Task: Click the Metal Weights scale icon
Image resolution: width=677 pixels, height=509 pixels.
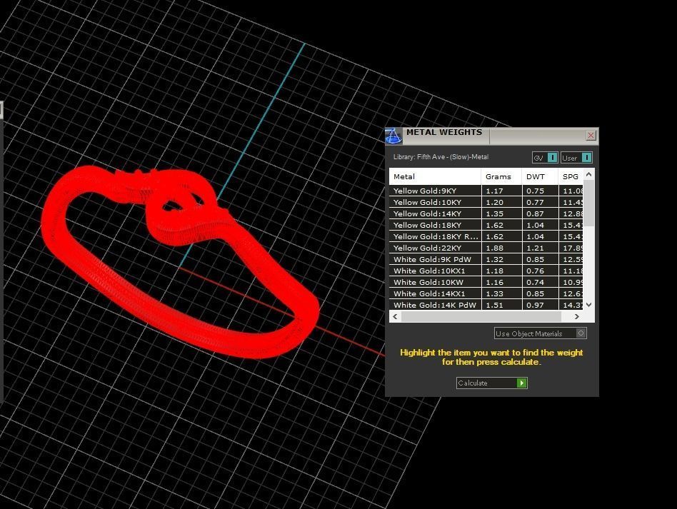Action: (393, 136)
